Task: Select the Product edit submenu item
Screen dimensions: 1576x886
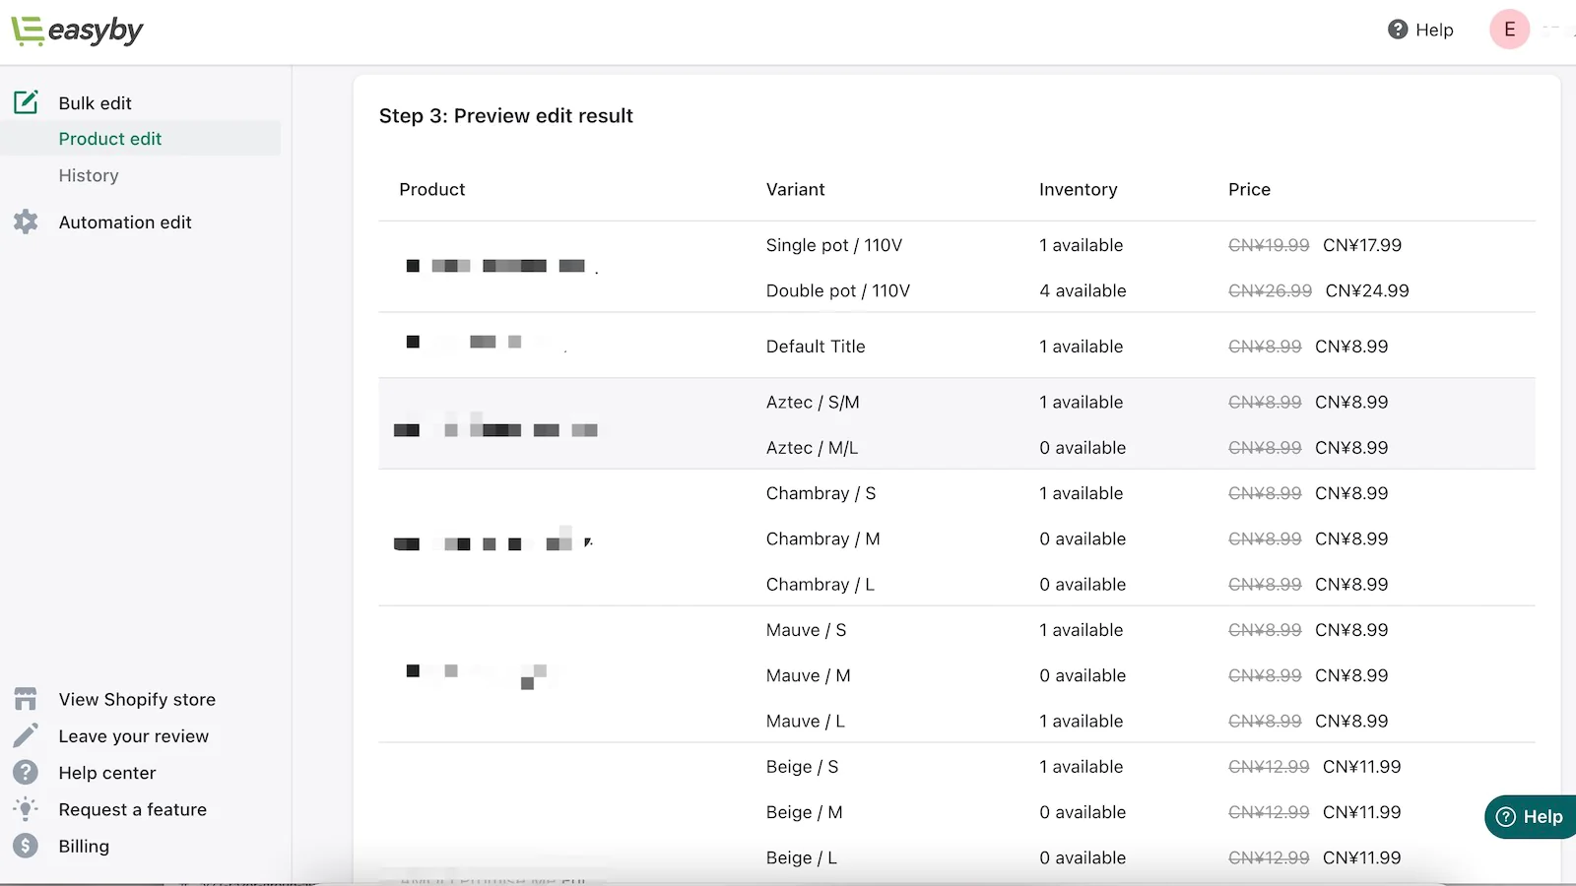Action: point(110,139)
